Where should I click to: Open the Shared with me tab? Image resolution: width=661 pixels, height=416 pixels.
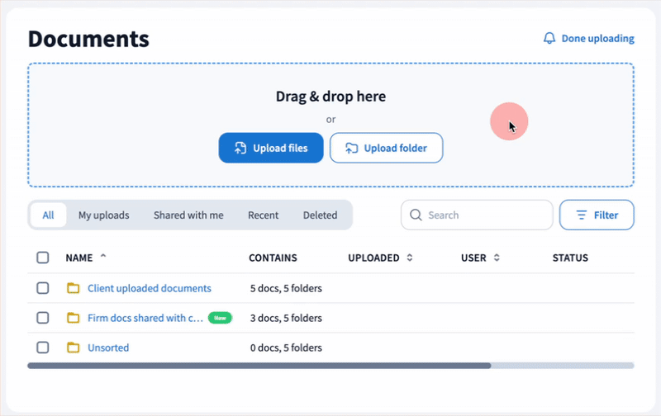pyautogui.click(x=188, y=215)
